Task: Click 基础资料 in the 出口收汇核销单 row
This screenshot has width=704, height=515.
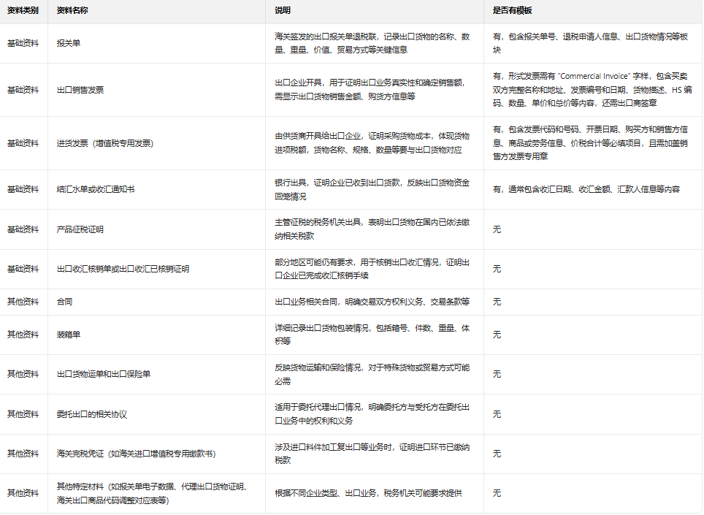Action: [x=23, y=269]
